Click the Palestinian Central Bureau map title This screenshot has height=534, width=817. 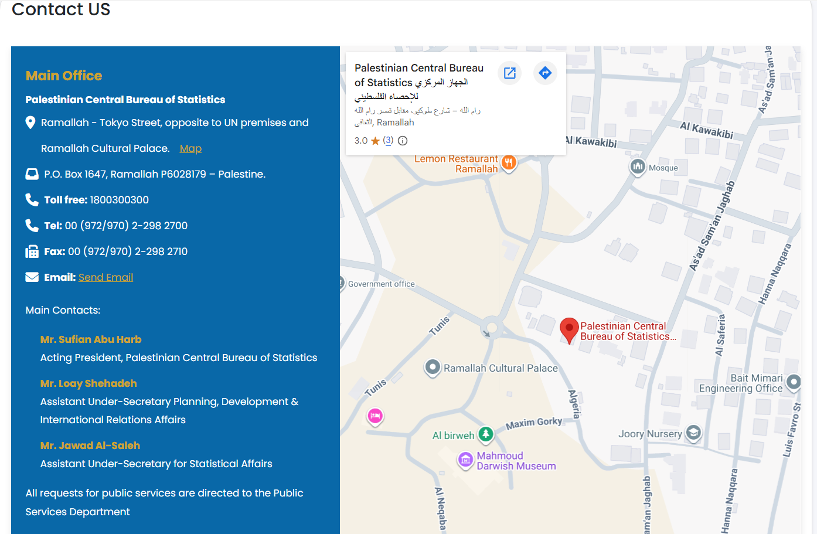pyautogui.click(x=418, y=83)
